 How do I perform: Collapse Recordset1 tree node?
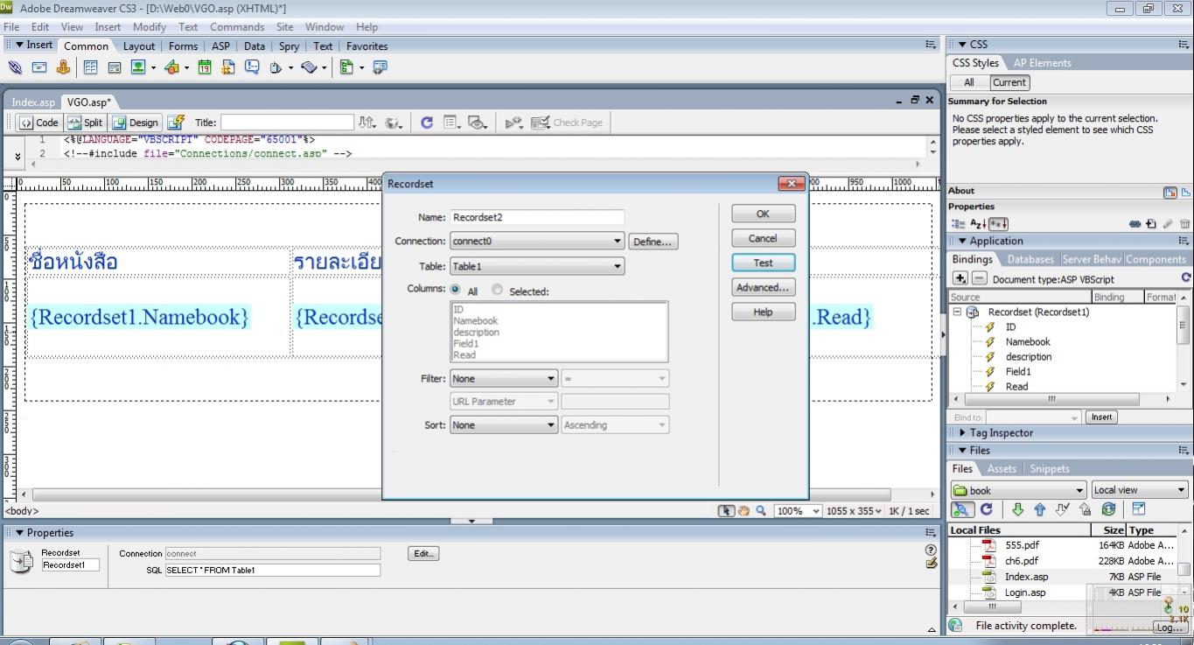[x=957, y=312]
